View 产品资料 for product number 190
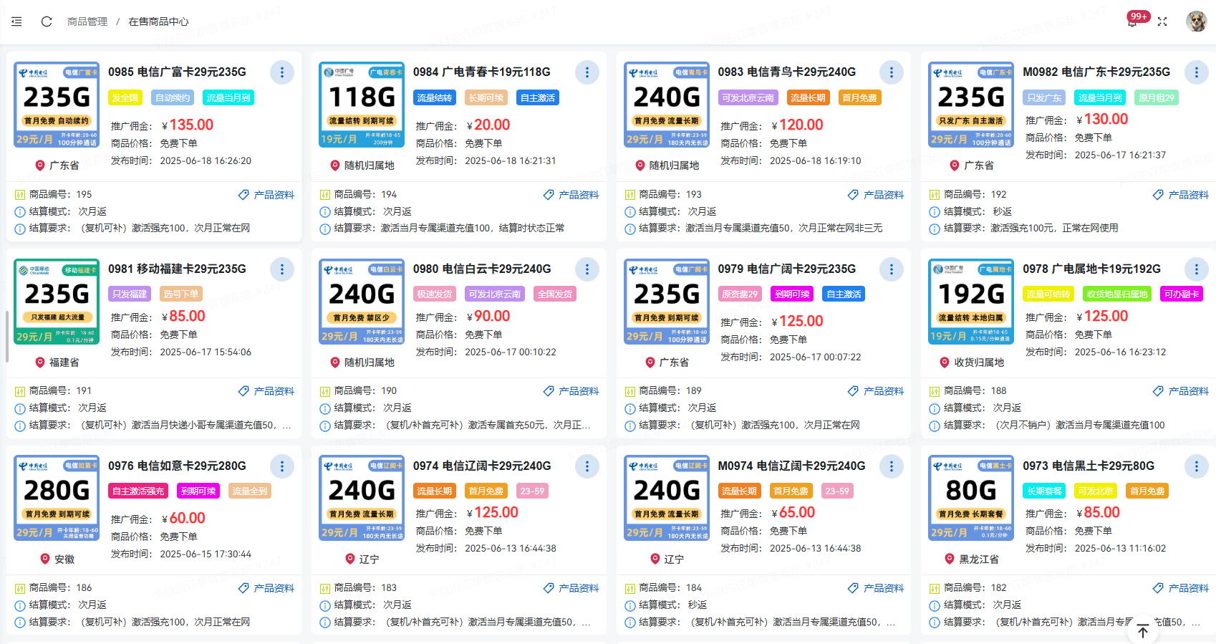Image resolution: width=1216 pixels, height=644 pixels. tap(571, 391)
